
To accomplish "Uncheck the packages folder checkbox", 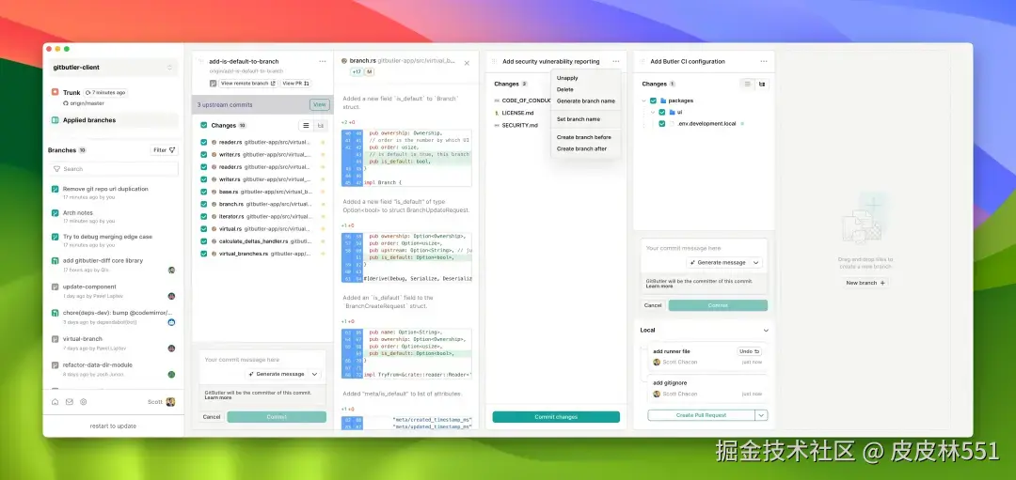I will pyautogui.click(x=653, y=101).
